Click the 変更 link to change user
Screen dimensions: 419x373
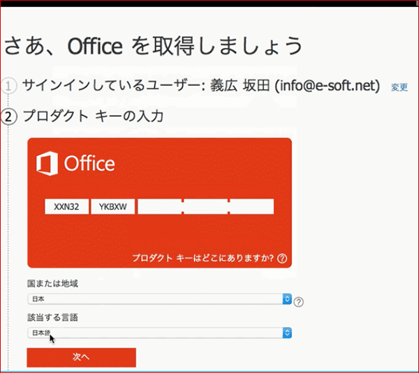click(399, 88)
